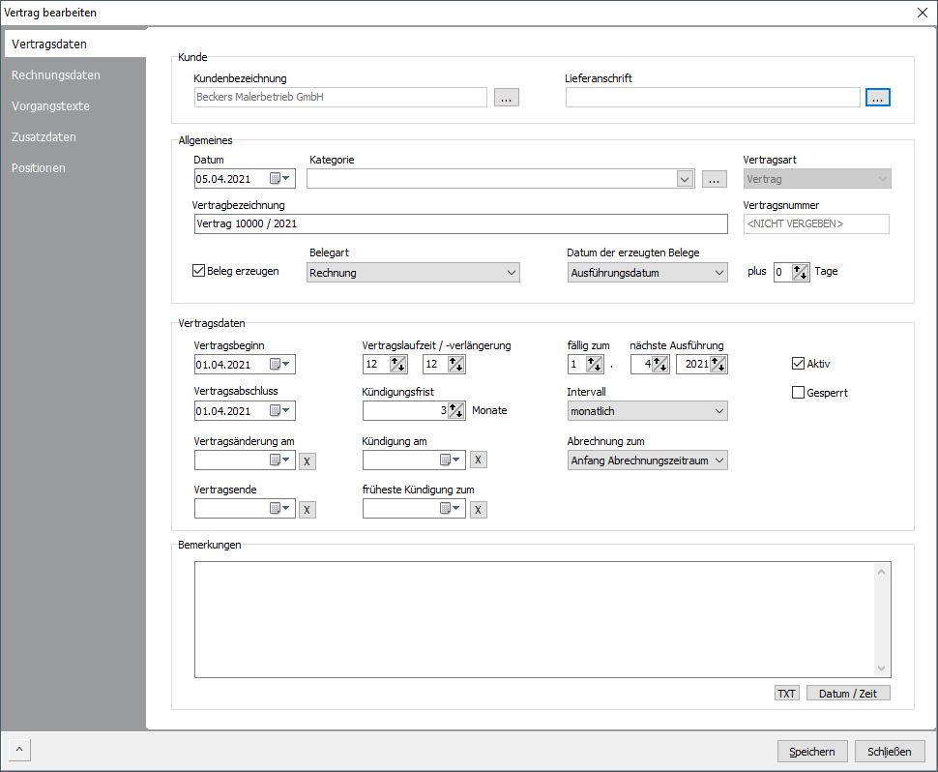Open calendar picker for Datum field
Viewport: 938px width, 772px height.
pos(279,179)
